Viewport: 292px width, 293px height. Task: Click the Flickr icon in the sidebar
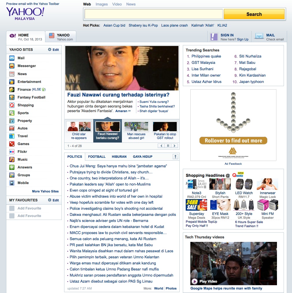pos(12,152)
